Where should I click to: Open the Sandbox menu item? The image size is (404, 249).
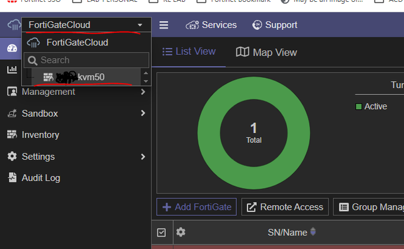point(40,114)
